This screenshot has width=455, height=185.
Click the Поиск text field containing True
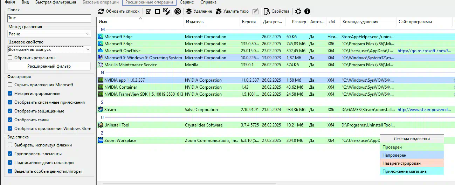(x=49, y=18)
